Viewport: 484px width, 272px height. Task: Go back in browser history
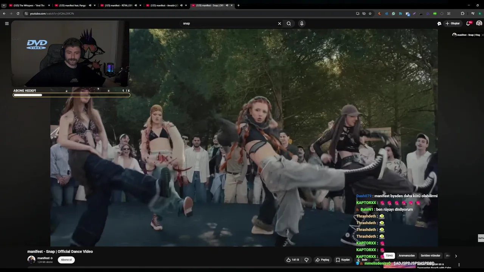coord(4,14)
